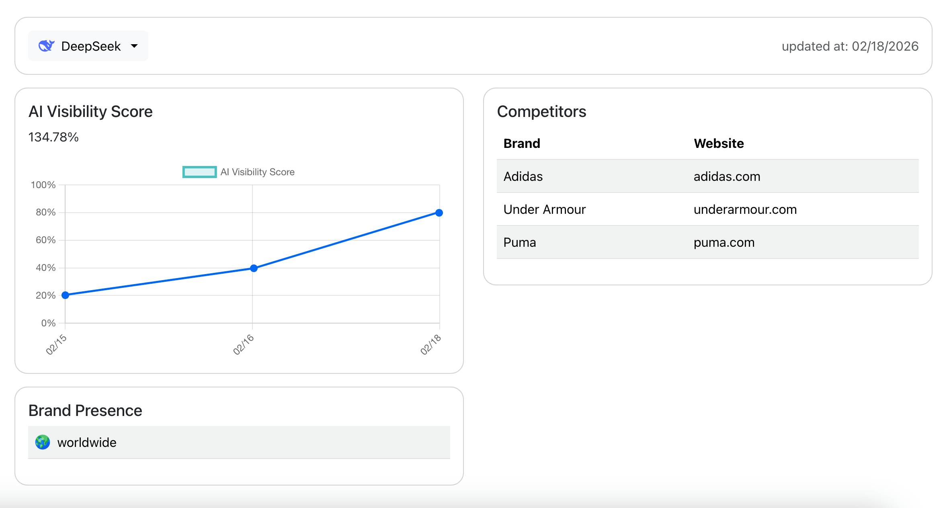Click the 02/15 data point on the chart
Image resolution: width=947 pixels, height=508 pixels.
(x=64, y=295)
